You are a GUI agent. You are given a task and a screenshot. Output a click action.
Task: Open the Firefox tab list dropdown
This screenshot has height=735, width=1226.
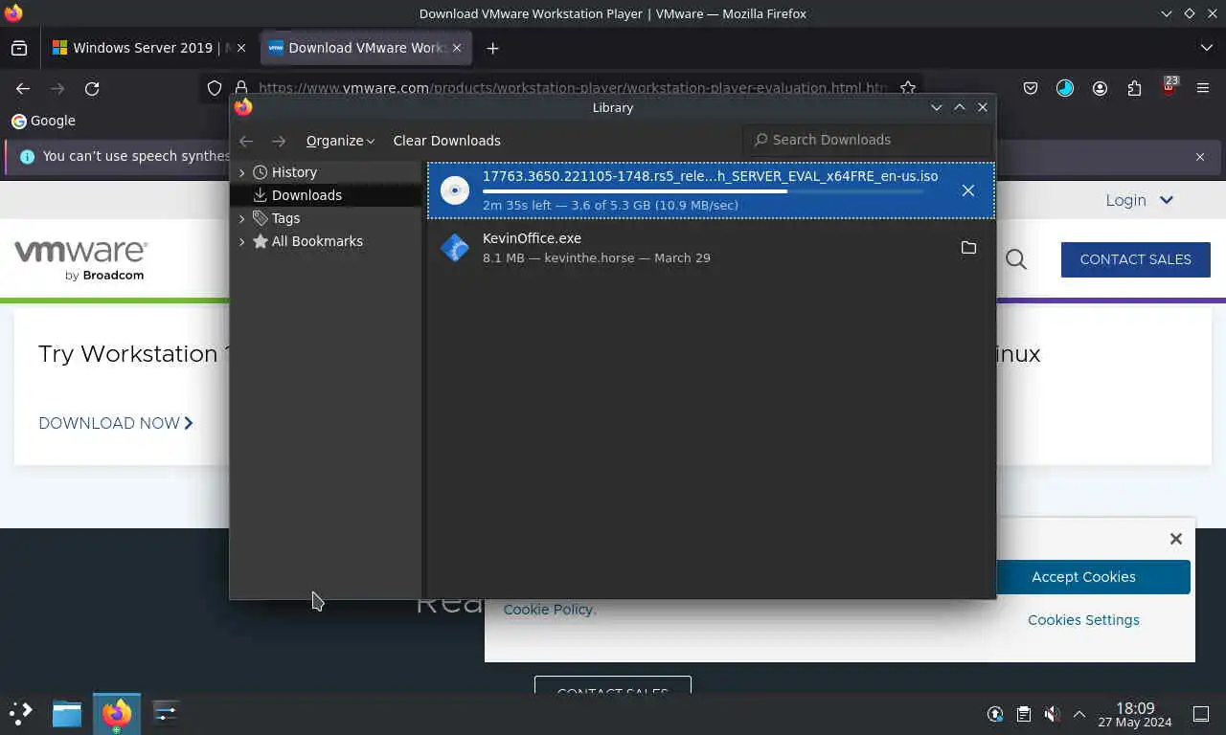pos(1206,48)
